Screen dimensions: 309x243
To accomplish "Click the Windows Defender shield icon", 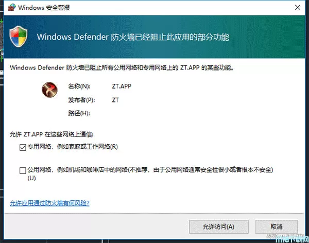I will coord(19,36).
